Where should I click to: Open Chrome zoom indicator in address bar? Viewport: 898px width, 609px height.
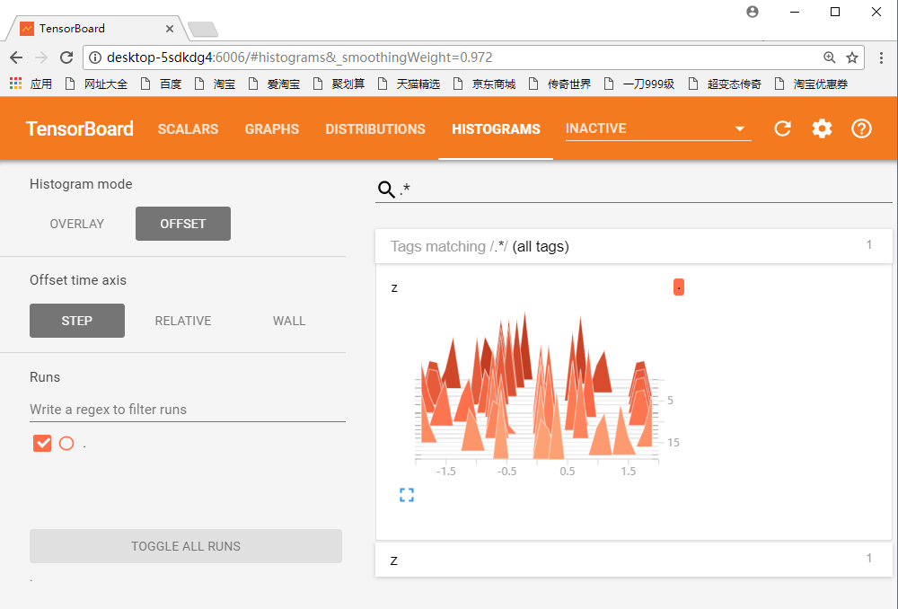(x=829, y=57)
